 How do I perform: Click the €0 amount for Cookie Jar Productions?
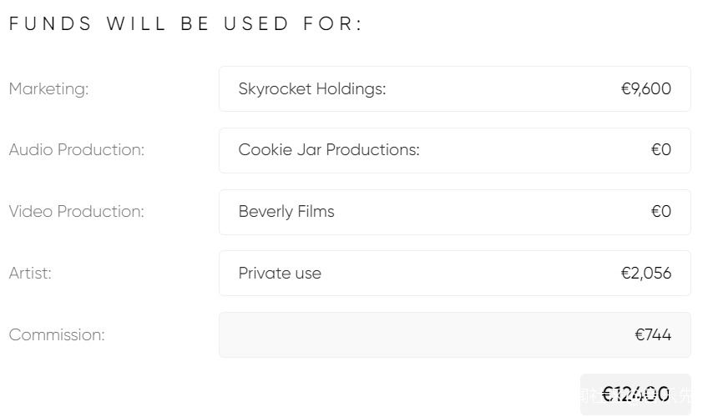[661, 151]
